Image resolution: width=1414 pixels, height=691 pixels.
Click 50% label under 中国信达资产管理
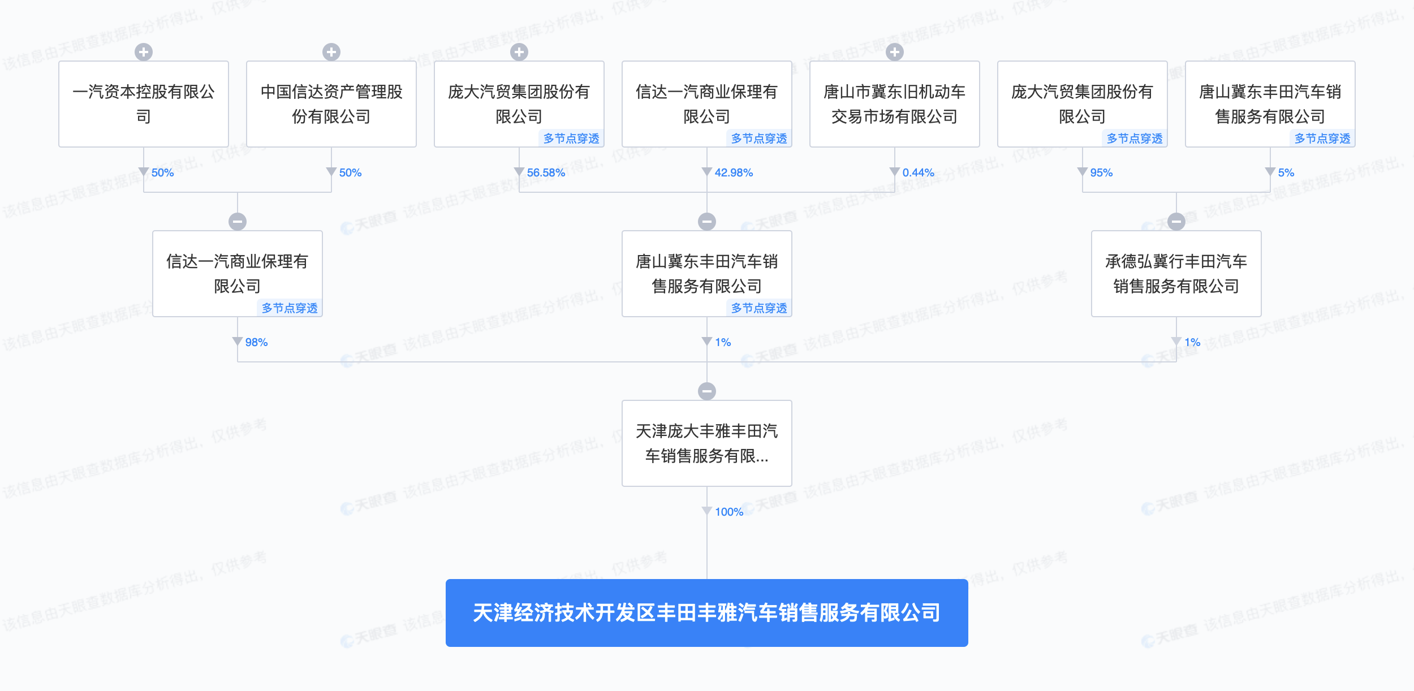(x=350, y=172)
